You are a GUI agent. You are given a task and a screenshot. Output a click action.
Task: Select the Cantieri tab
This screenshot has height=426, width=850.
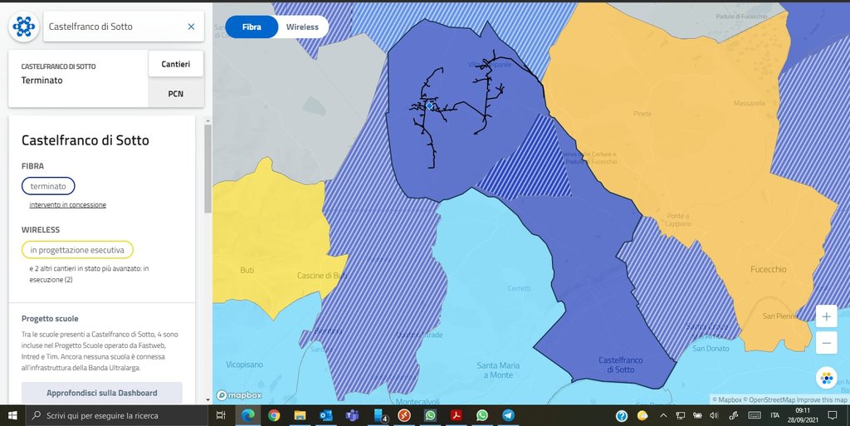click(x=176, y=64)
